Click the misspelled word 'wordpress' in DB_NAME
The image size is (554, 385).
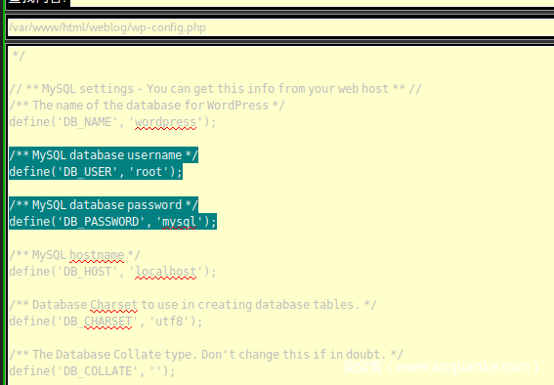point(165,122)
